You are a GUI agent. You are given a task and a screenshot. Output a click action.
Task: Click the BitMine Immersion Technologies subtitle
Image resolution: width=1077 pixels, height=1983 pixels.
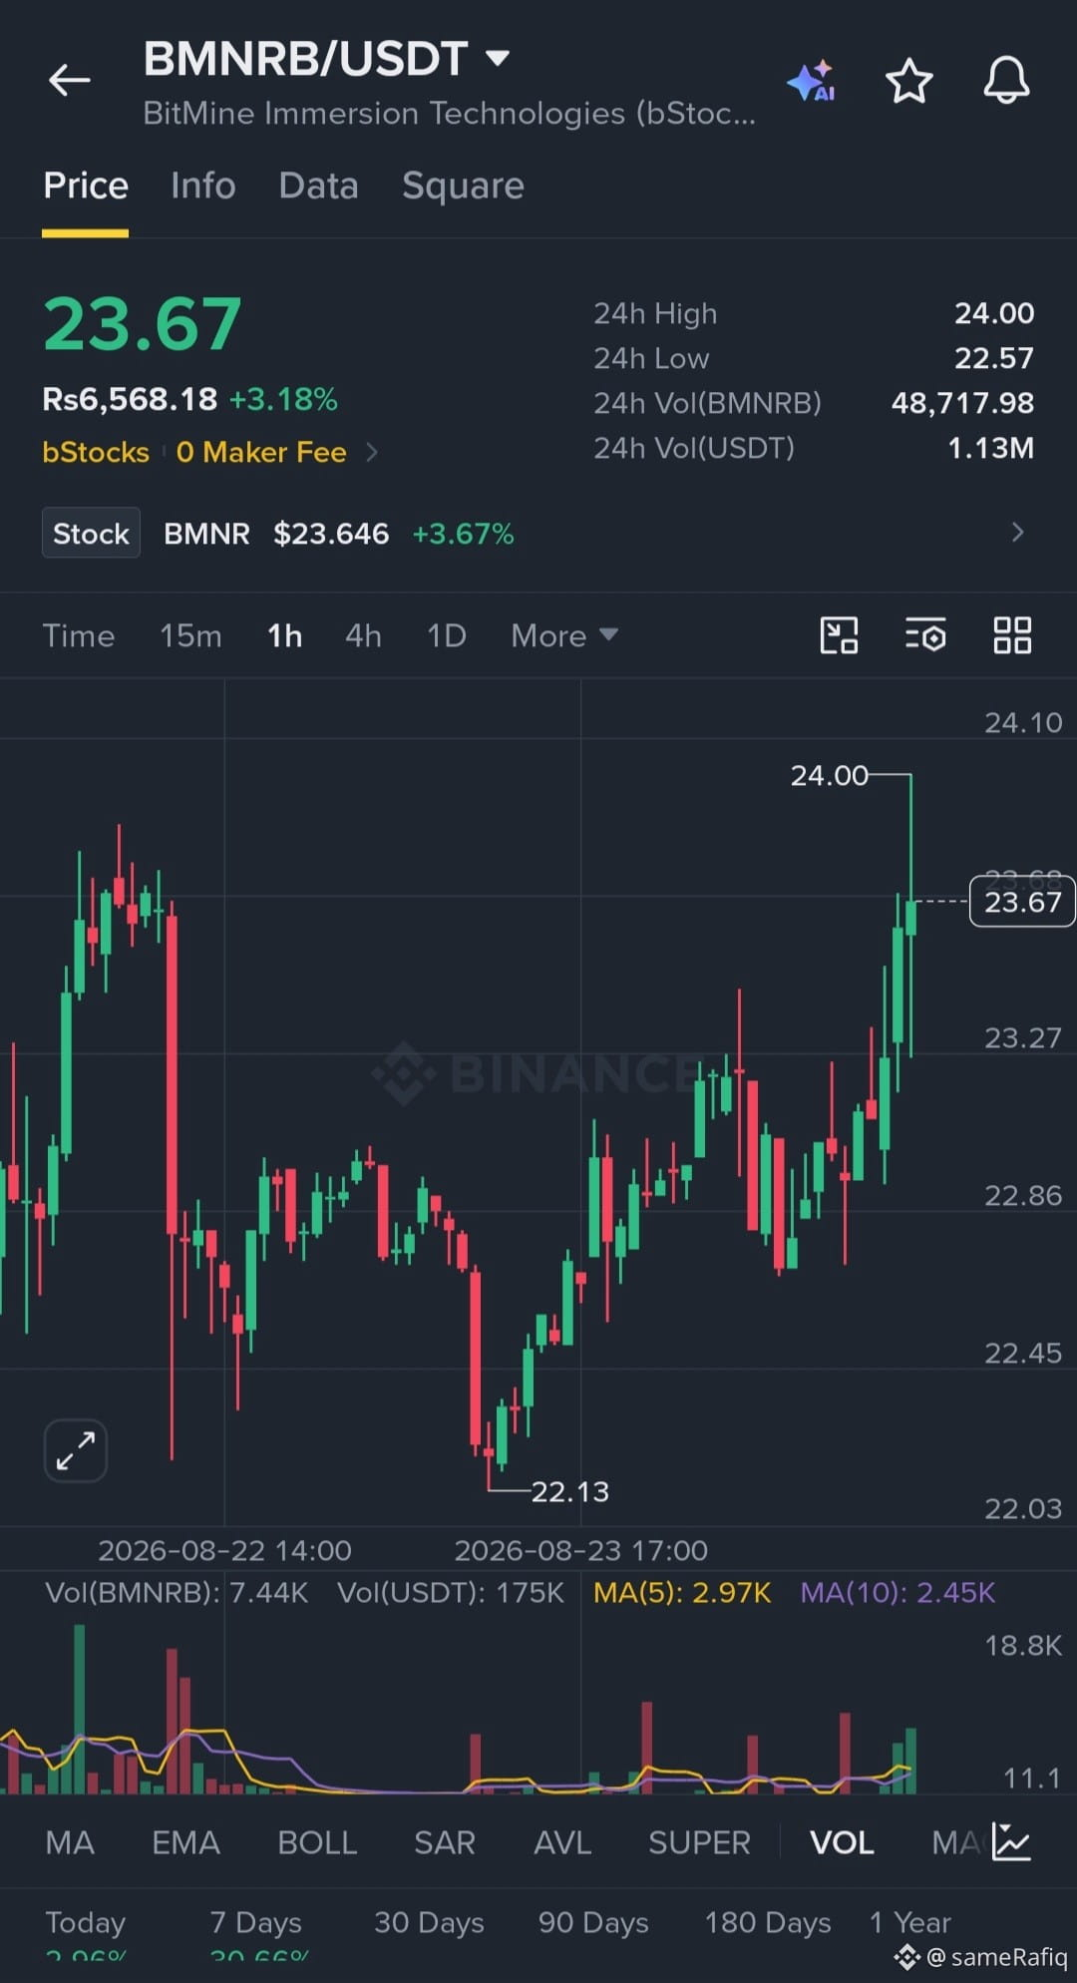[450, 114]
